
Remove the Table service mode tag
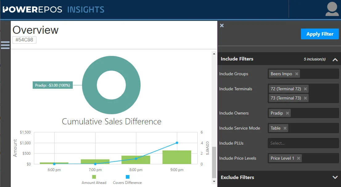[285, 128]
